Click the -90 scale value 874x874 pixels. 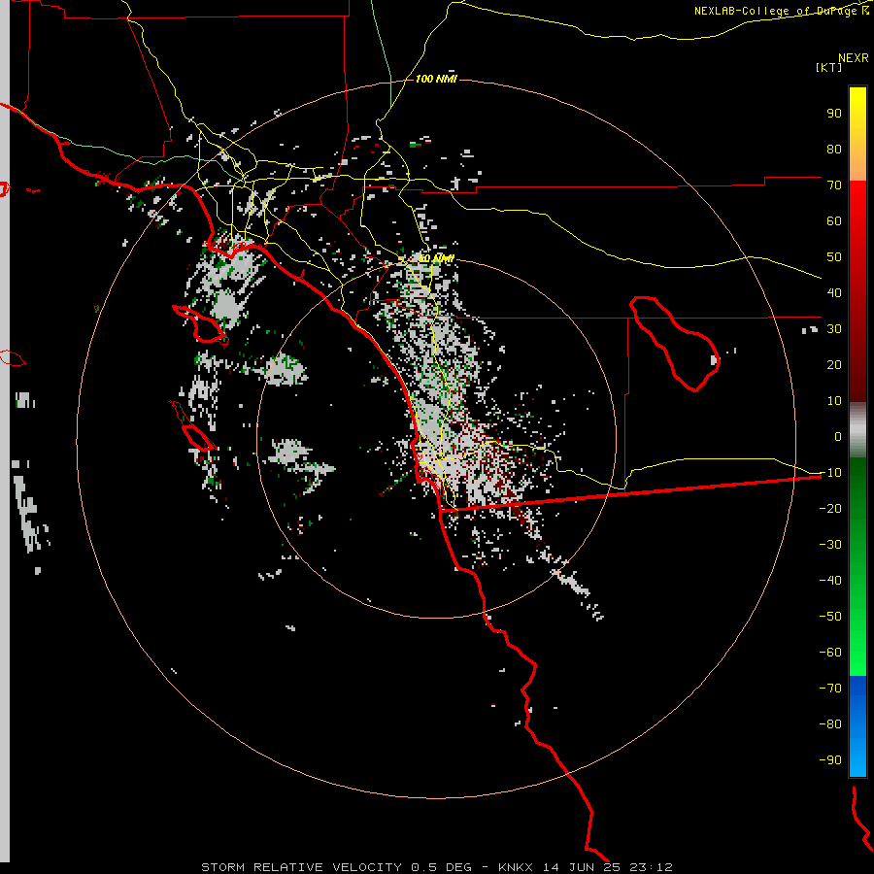(830, 760)
